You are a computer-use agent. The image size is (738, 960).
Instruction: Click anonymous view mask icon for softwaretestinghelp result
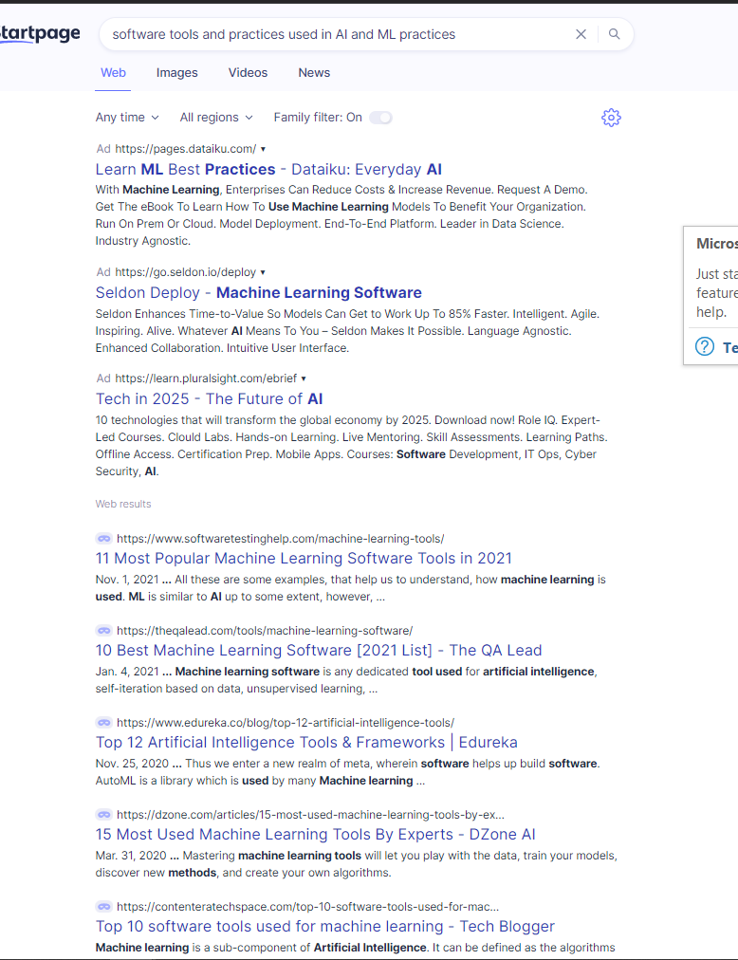click(104, 539)
